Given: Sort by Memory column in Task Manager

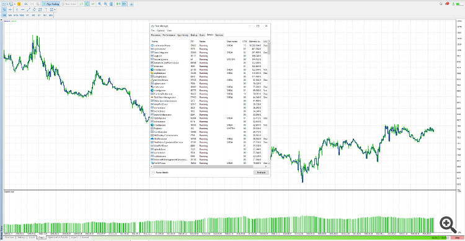Looking at the screenshot, I should coord(255,42).
